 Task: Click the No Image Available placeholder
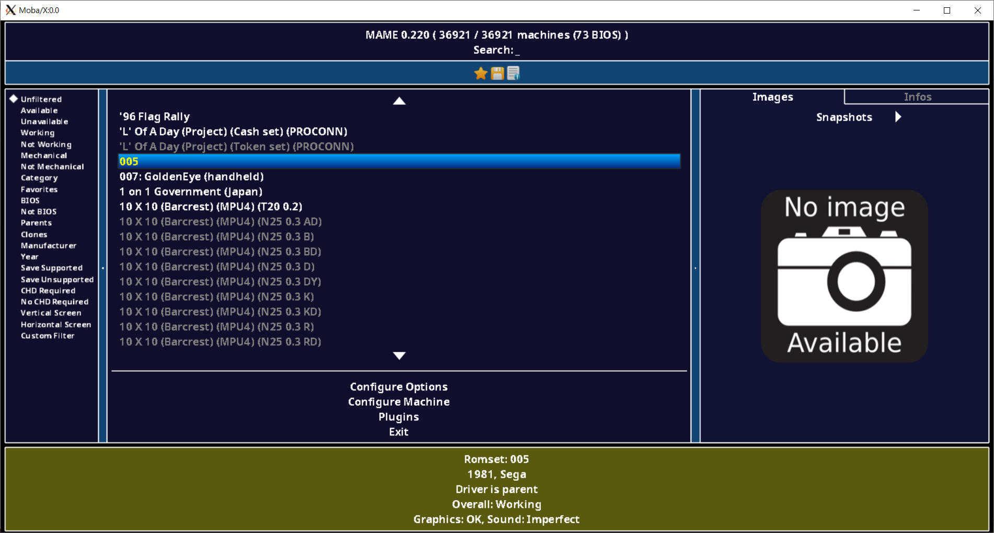pyautogui.click(x=844, y=276)
